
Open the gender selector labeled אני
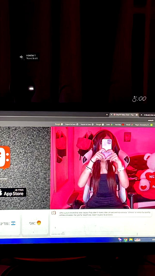pyautogui.click(x=35, y=223)
